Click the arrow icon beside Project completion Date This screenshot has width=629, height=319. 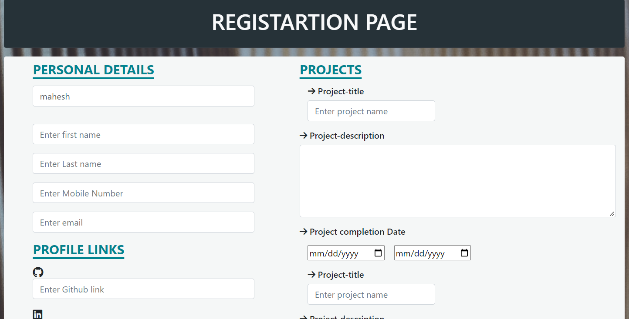[304, 232]
